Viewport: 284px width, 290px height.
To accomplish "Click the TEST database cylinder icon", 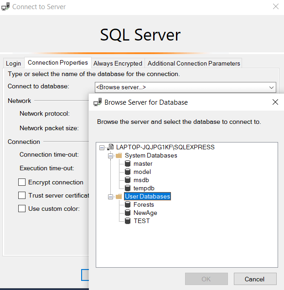I will click(x=128, y=221).
